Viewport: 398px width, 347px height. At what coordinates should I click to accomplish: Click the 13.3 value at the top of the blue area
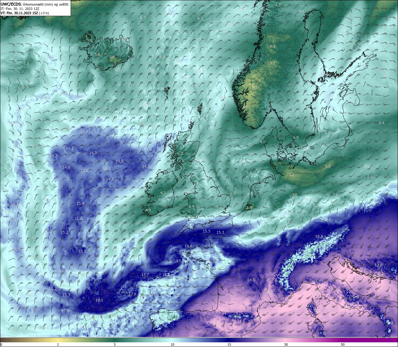(84, 131)
